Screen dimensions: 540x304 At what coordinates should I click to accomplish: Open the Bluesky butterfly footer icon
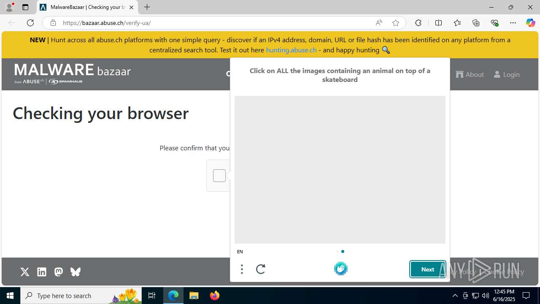(76, 272)
